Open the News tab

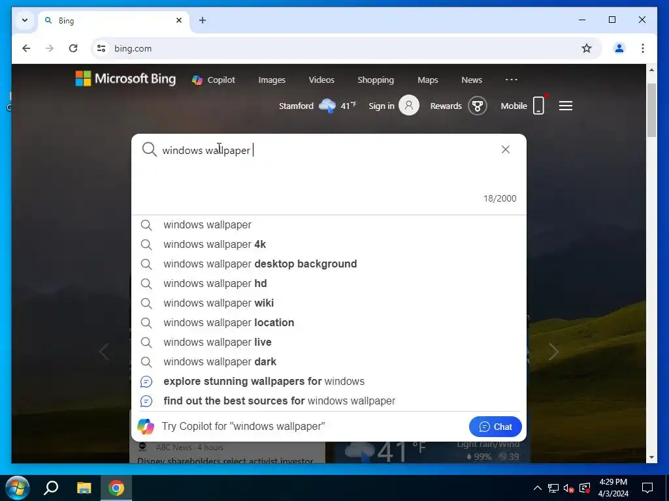[472, 80]
